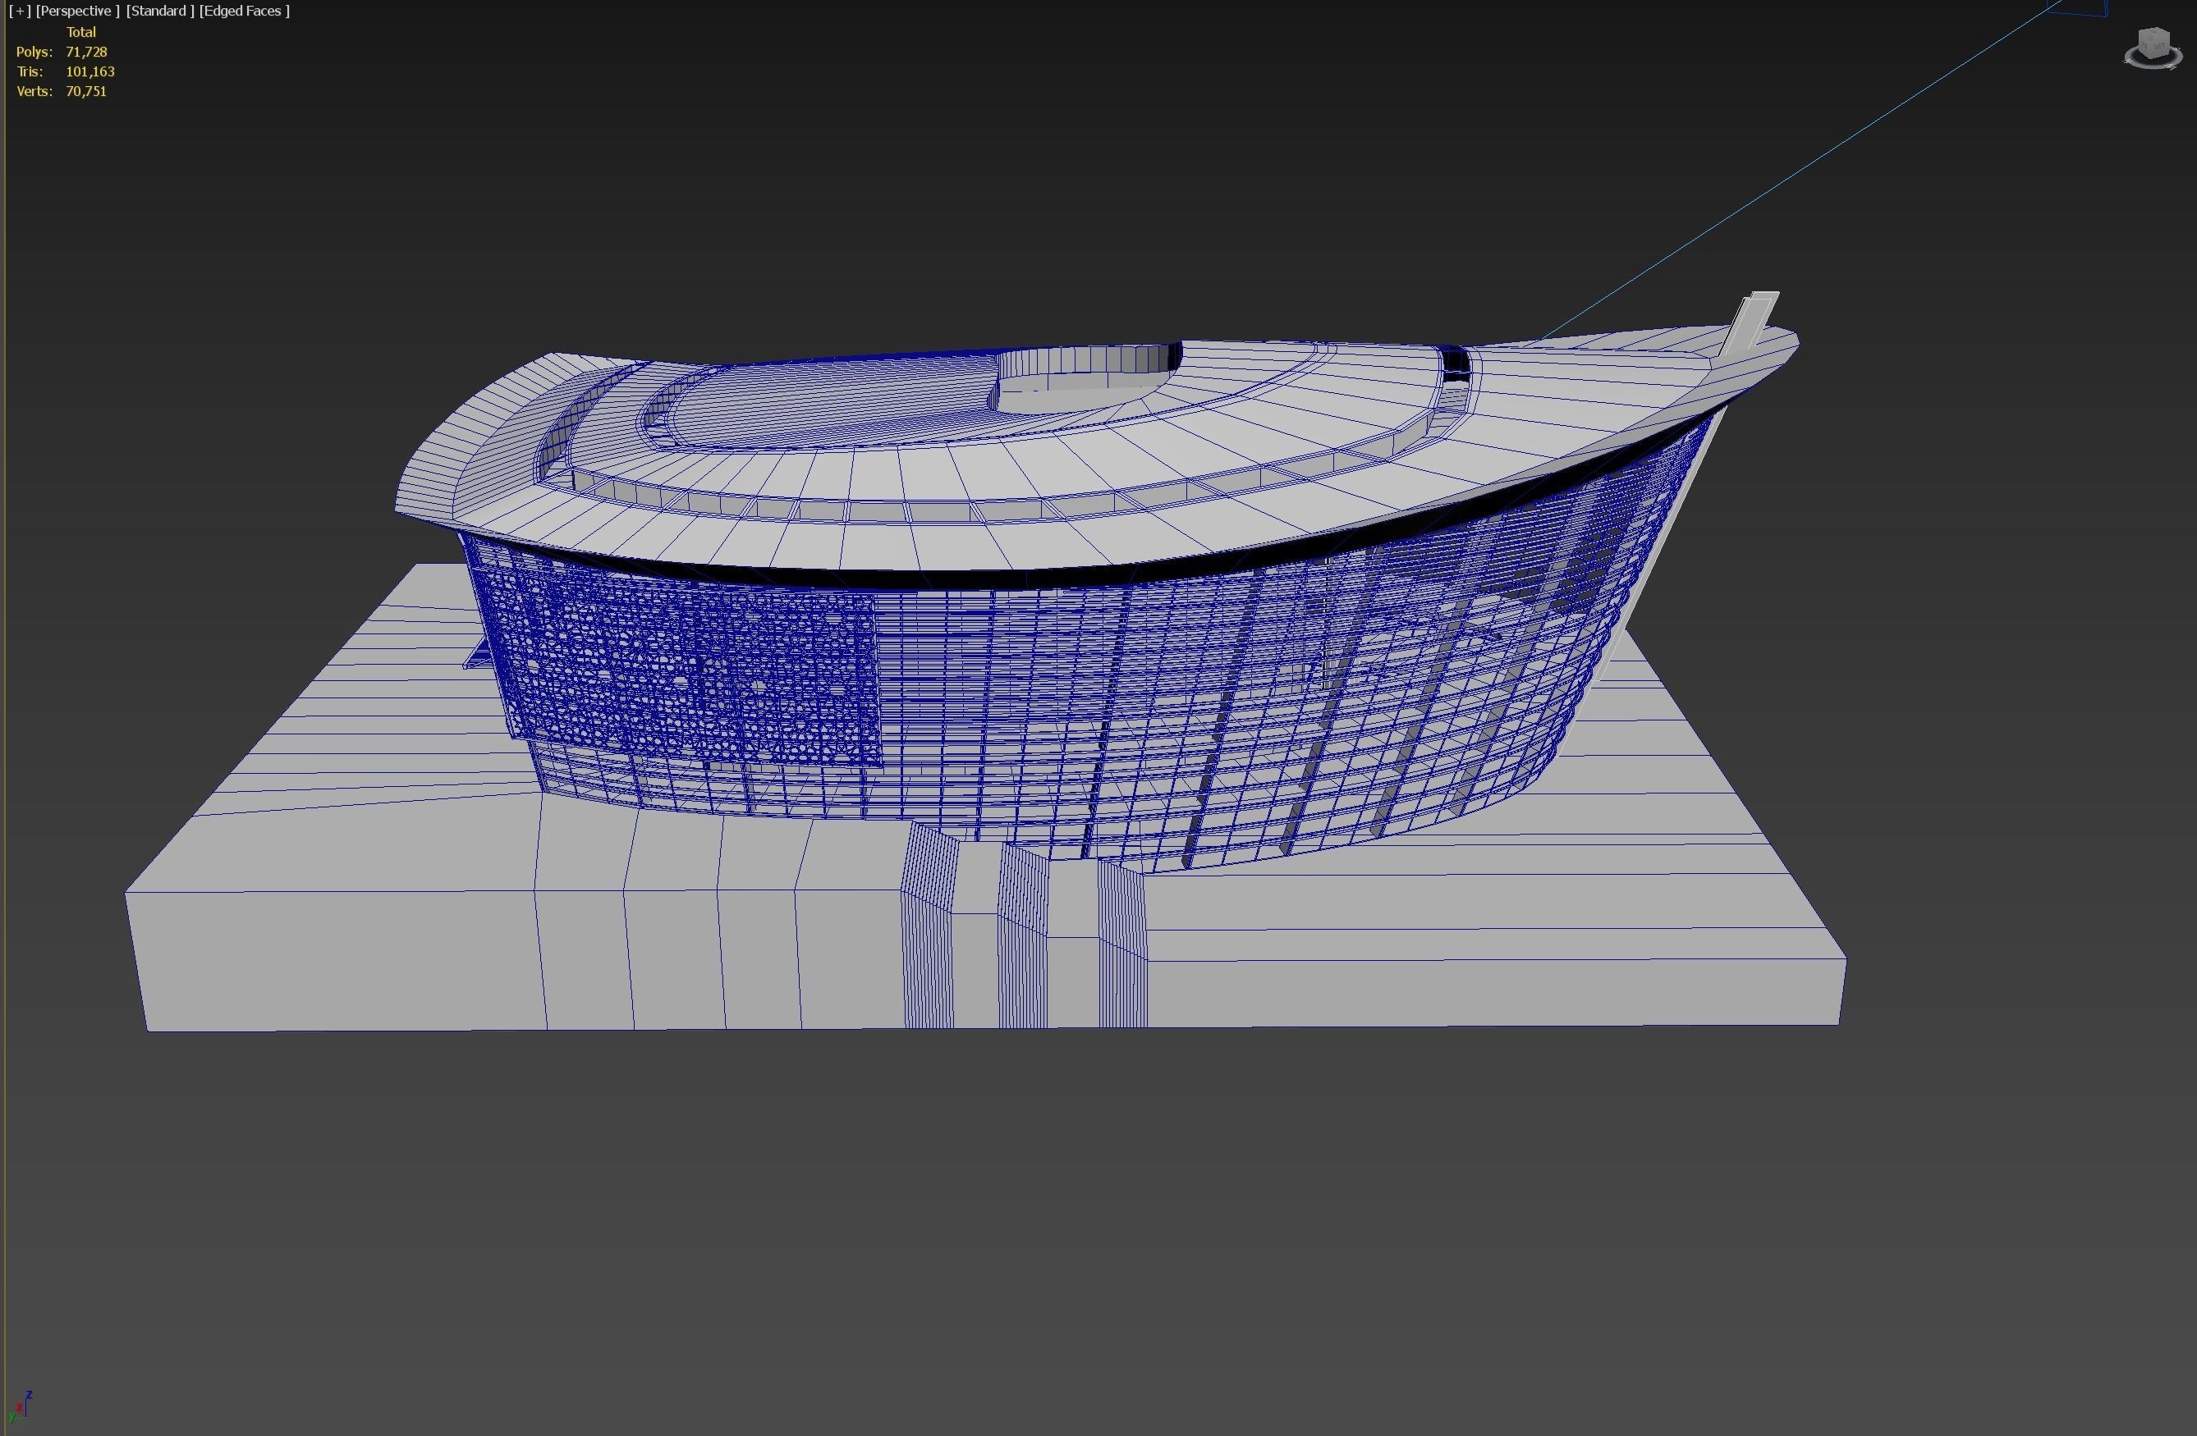Click the XYZ axis tripod gizmo
This screenshot has height=1436, width=2197.
(21, 1407)
